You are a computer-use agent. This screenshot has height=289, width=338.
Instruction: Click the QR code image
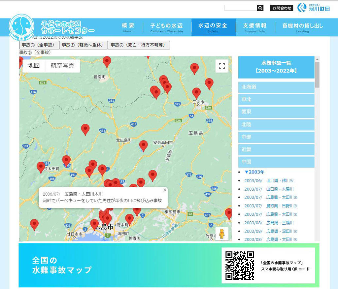coord(240,265)
